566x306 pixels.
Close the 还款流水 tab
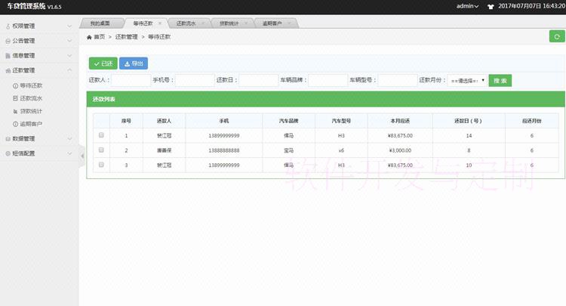(203, 23)
